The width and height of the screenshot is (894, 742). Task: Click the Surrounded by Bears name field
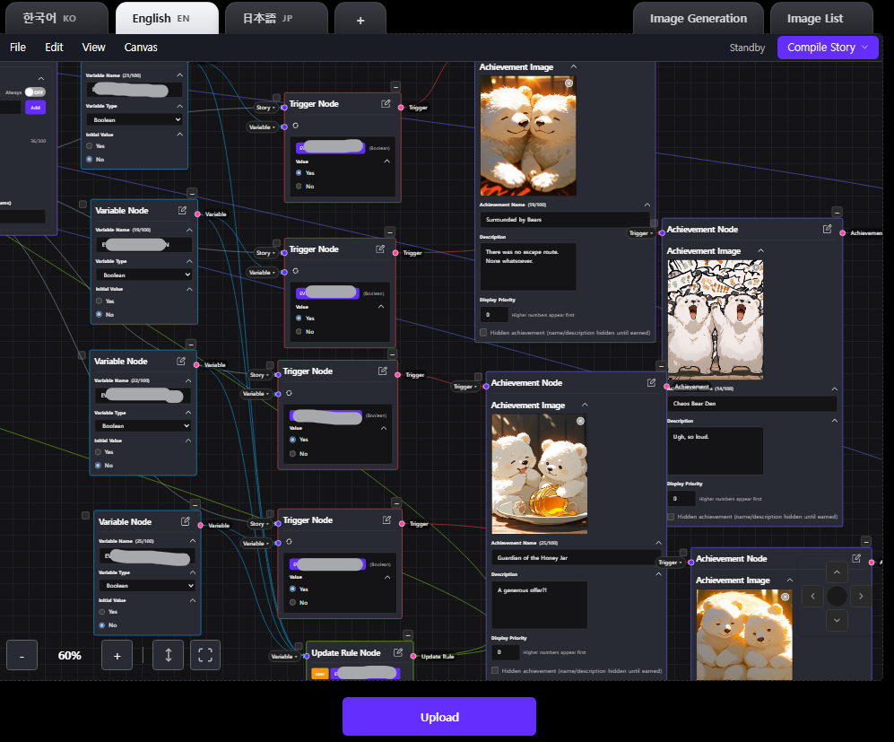pyautogui.click(x=564, y=220)
